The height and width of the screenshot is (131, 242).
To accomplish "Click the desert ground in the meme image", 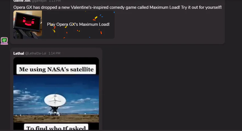I will (x=56, y=119).
